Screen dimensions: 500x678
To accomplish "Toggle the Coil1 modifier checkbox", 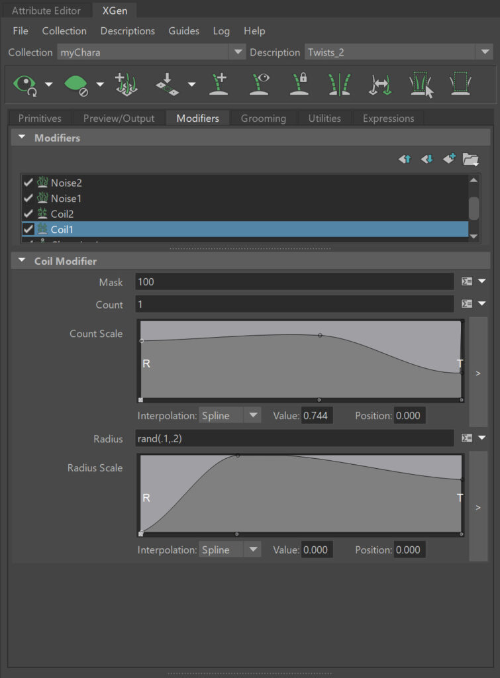I will coord(28,229).
